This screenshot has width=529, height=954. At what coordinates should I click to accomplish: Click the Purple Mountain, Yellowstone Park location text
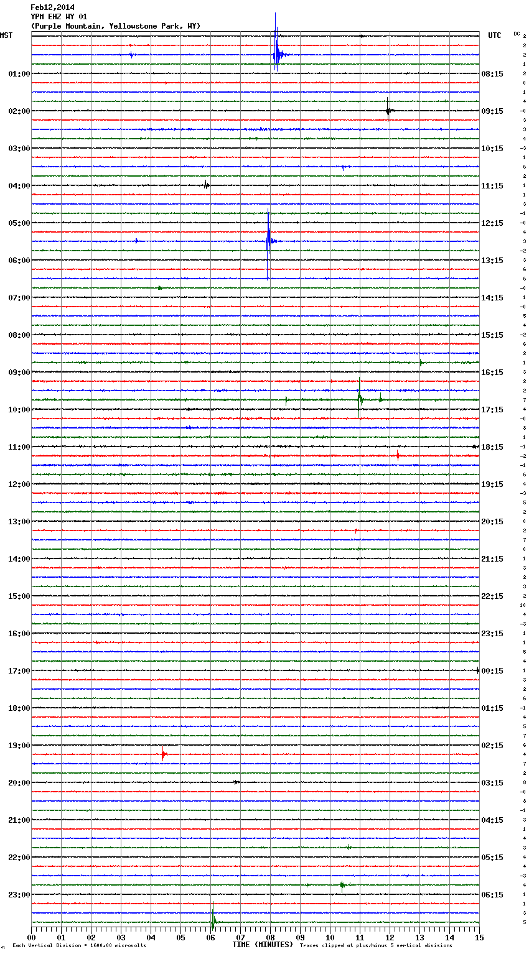pyautogui.click(x=116, y=26)
